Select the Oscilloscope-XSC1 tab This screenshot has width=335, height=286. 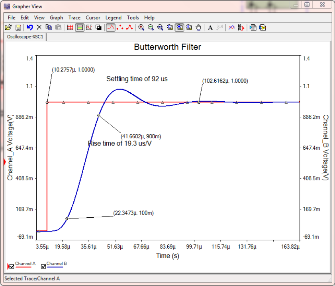coord(25,37)
